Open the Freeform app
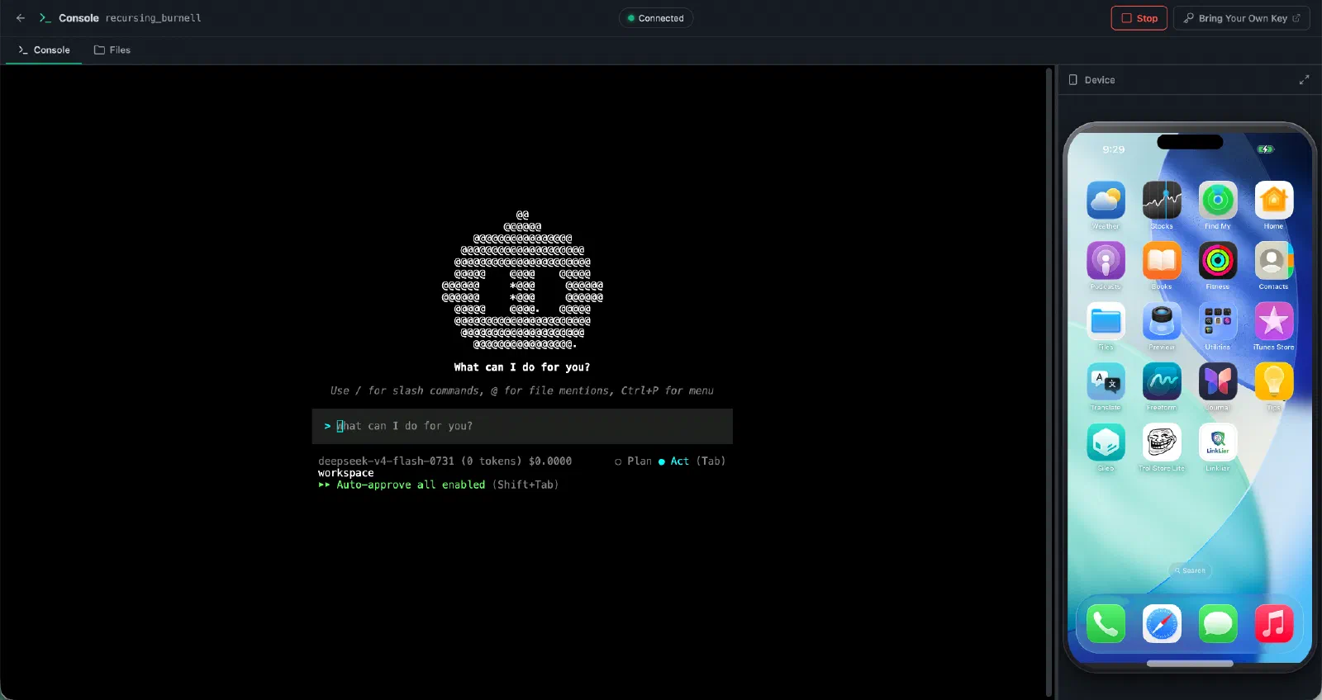The image size is (1322, 700). click(1162, 381)
